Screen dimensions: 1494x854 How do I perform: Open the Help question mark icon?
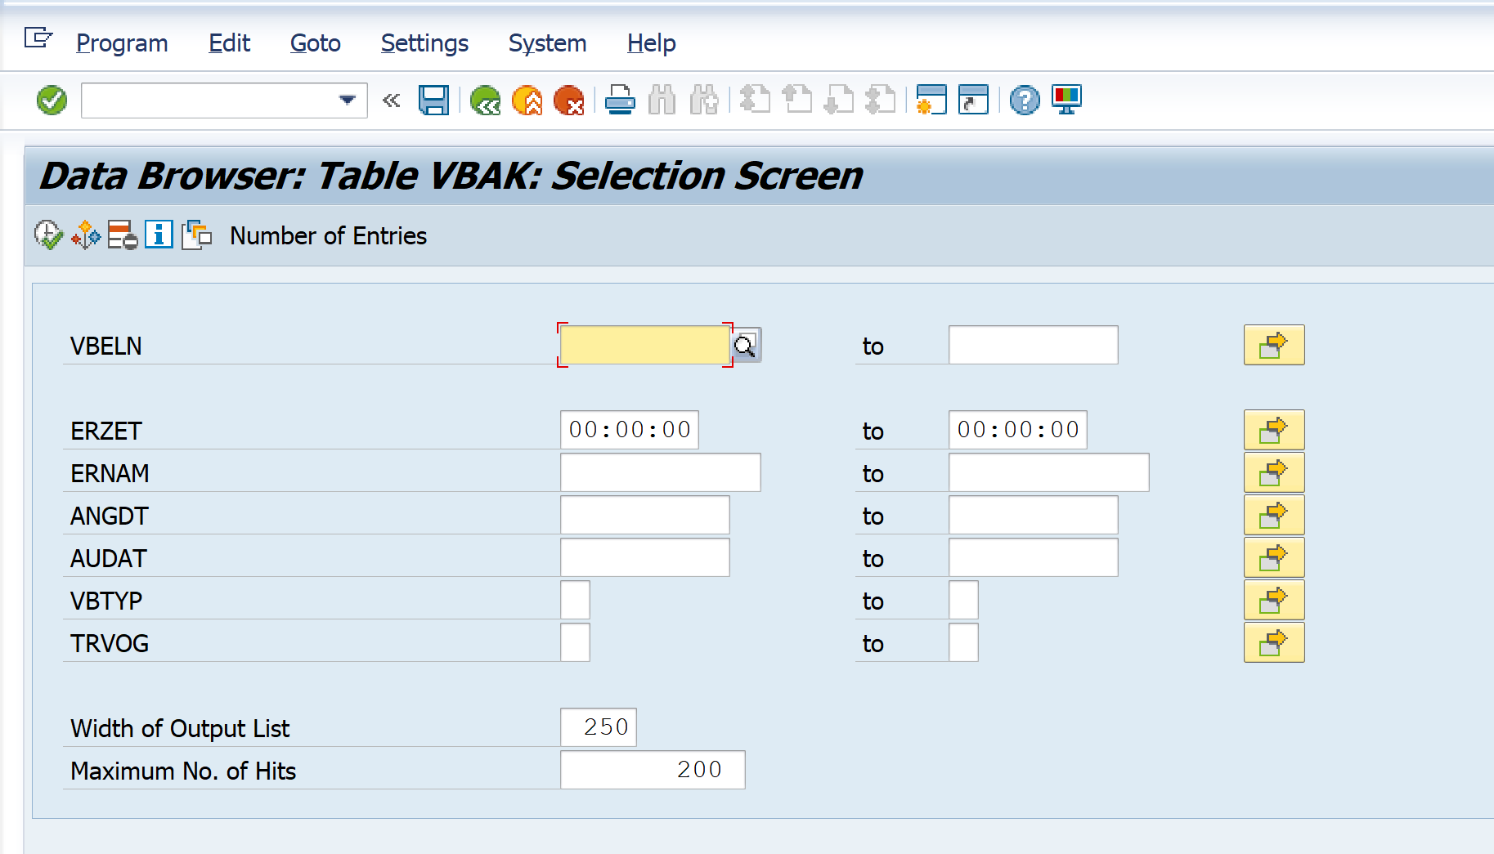(1024, 101)
